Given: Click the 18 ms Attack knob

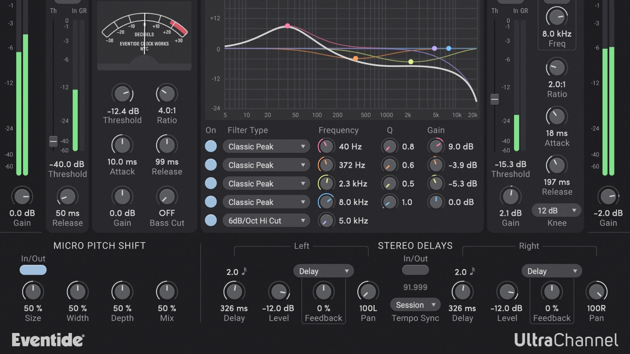Looking at the screenshot, I should (557, 116).
